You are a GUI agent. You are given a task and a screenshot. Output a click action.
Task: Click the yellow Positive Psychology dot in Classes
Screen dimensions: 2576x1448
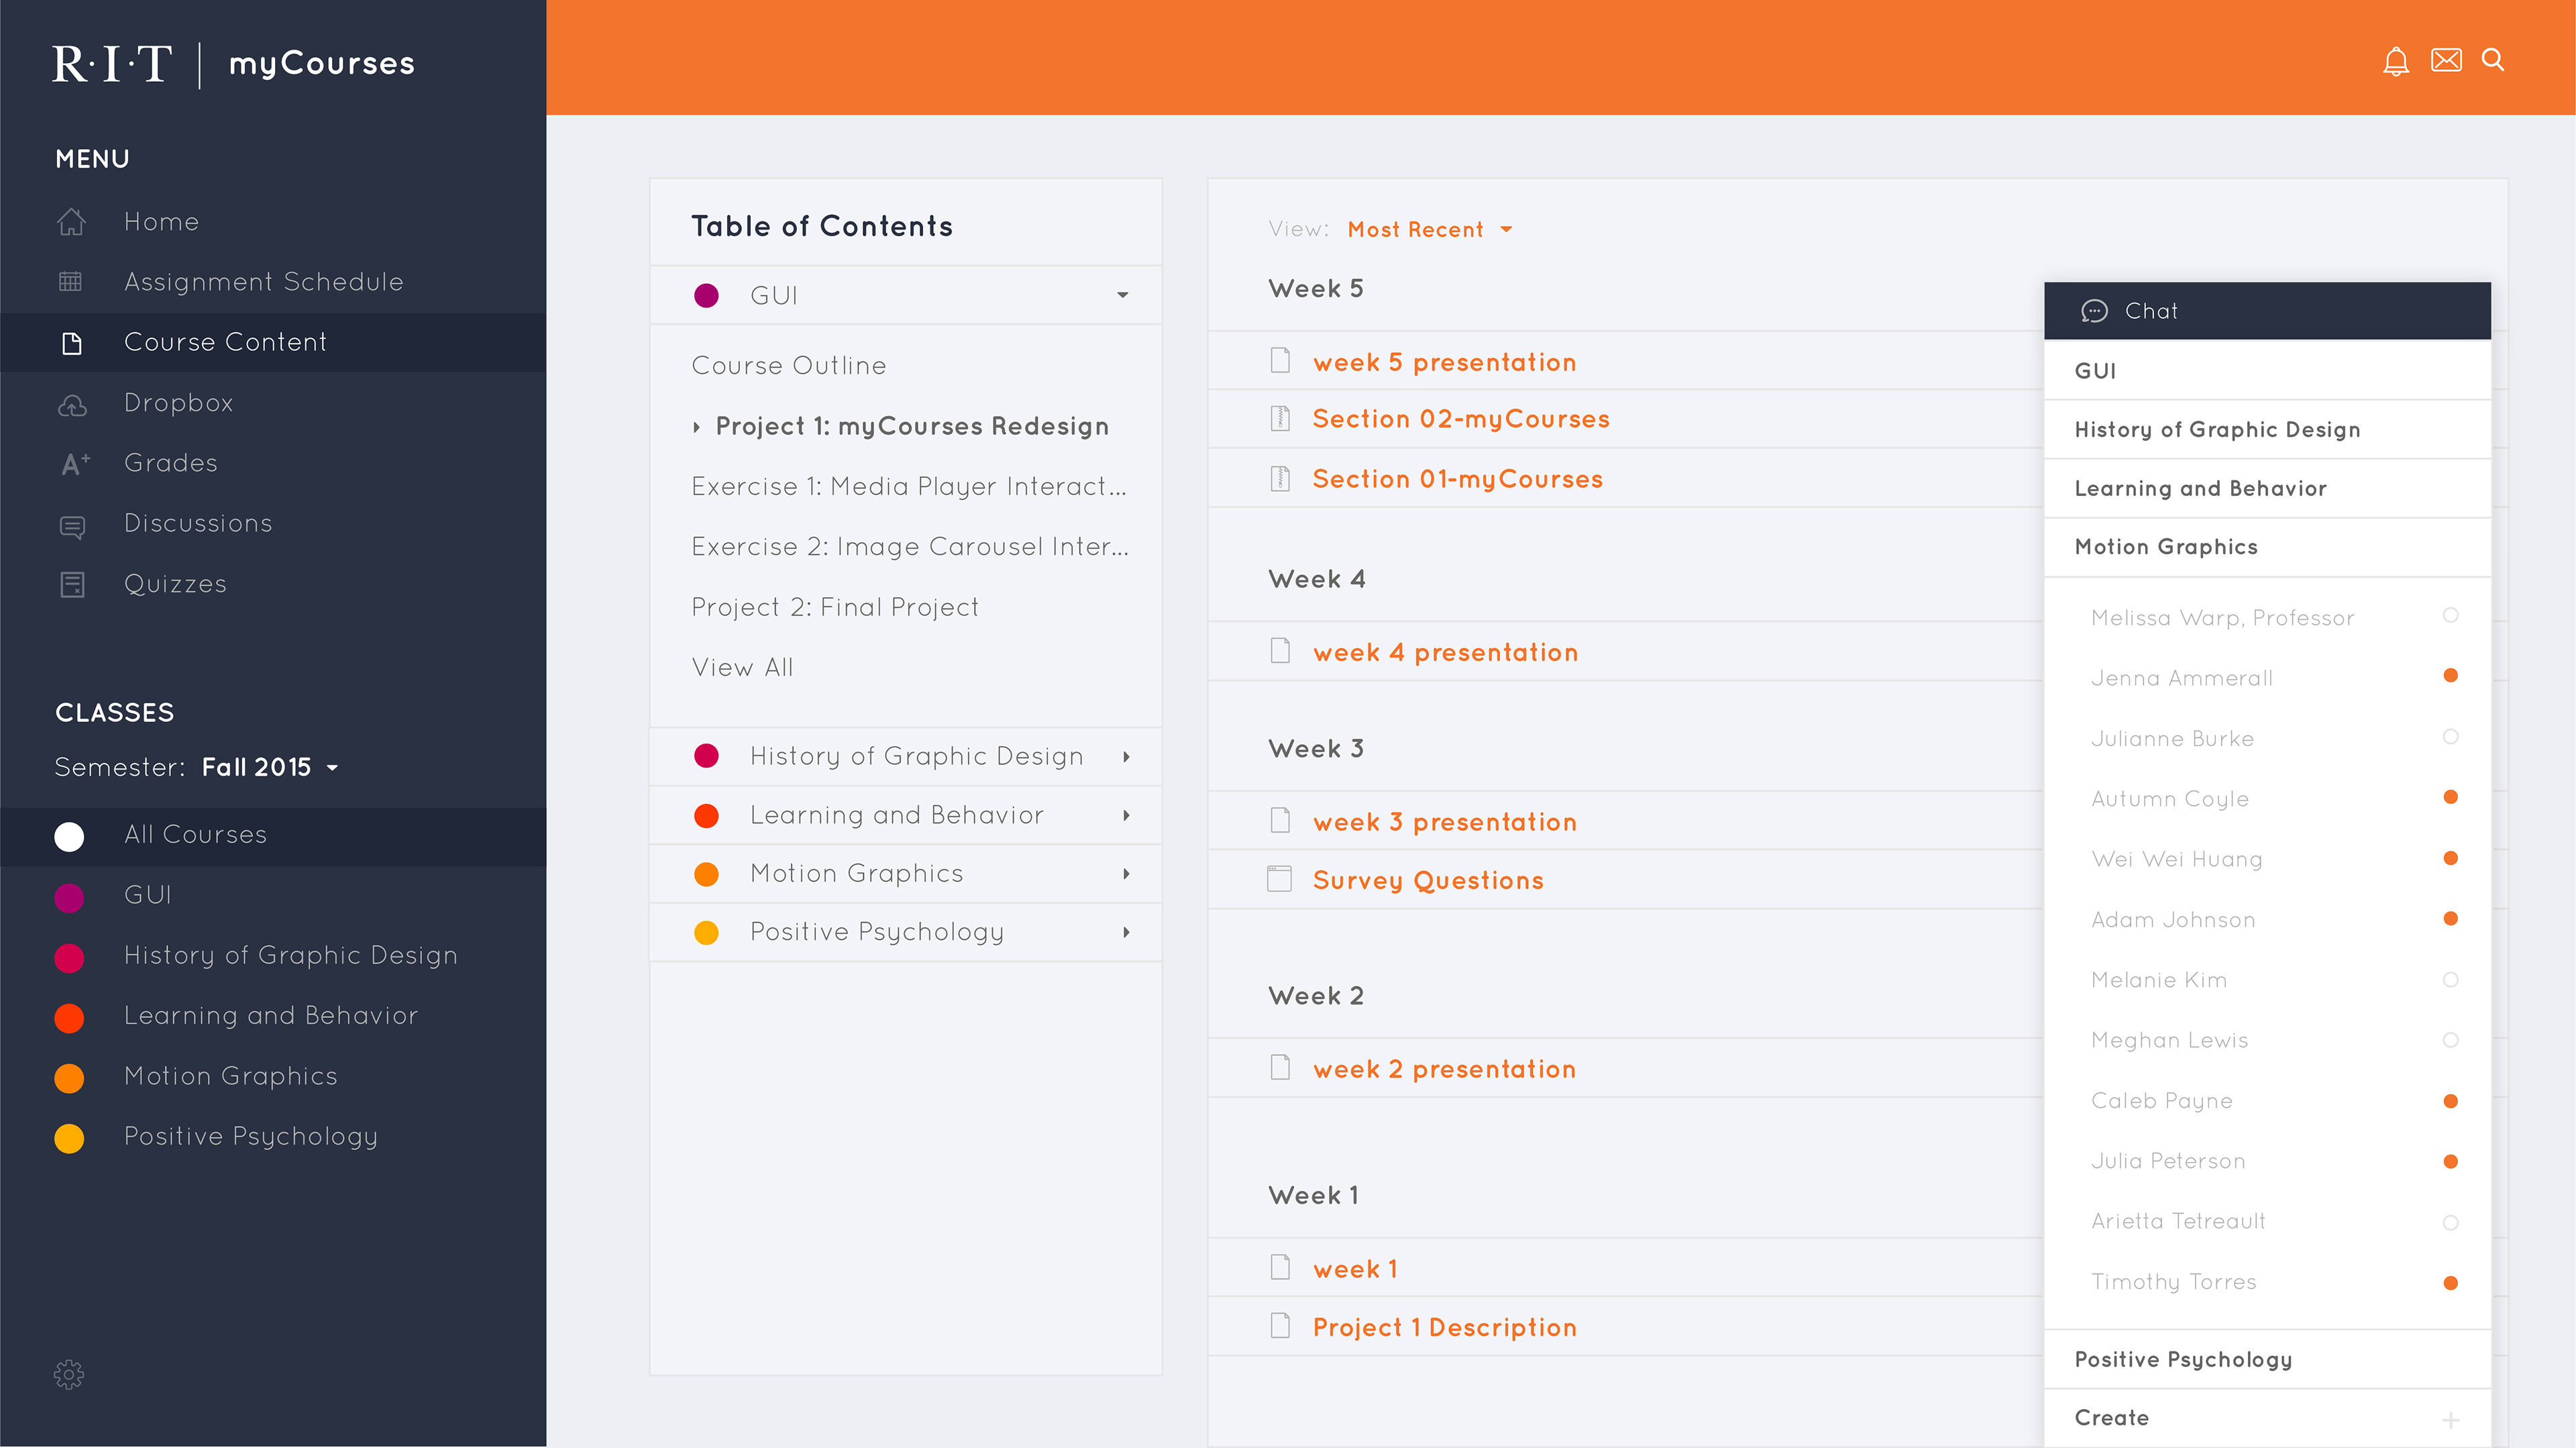69,1138
